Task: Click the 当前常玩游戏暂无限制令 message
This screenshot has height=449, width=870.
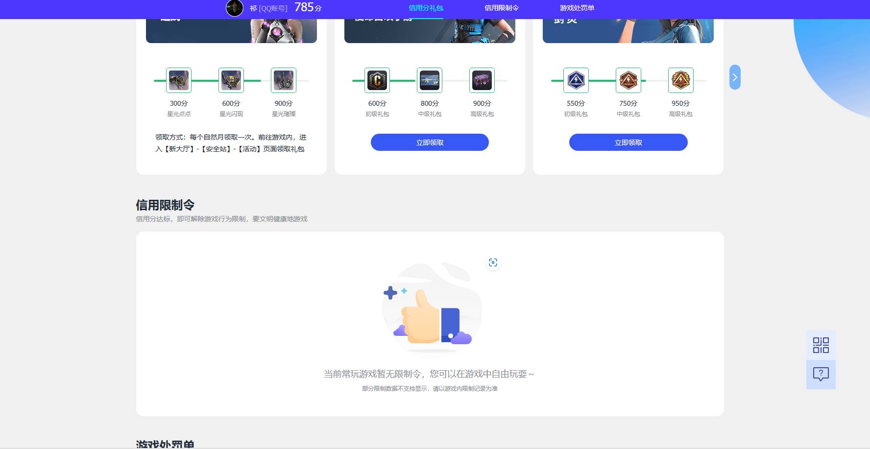Action: pos(429,374)
